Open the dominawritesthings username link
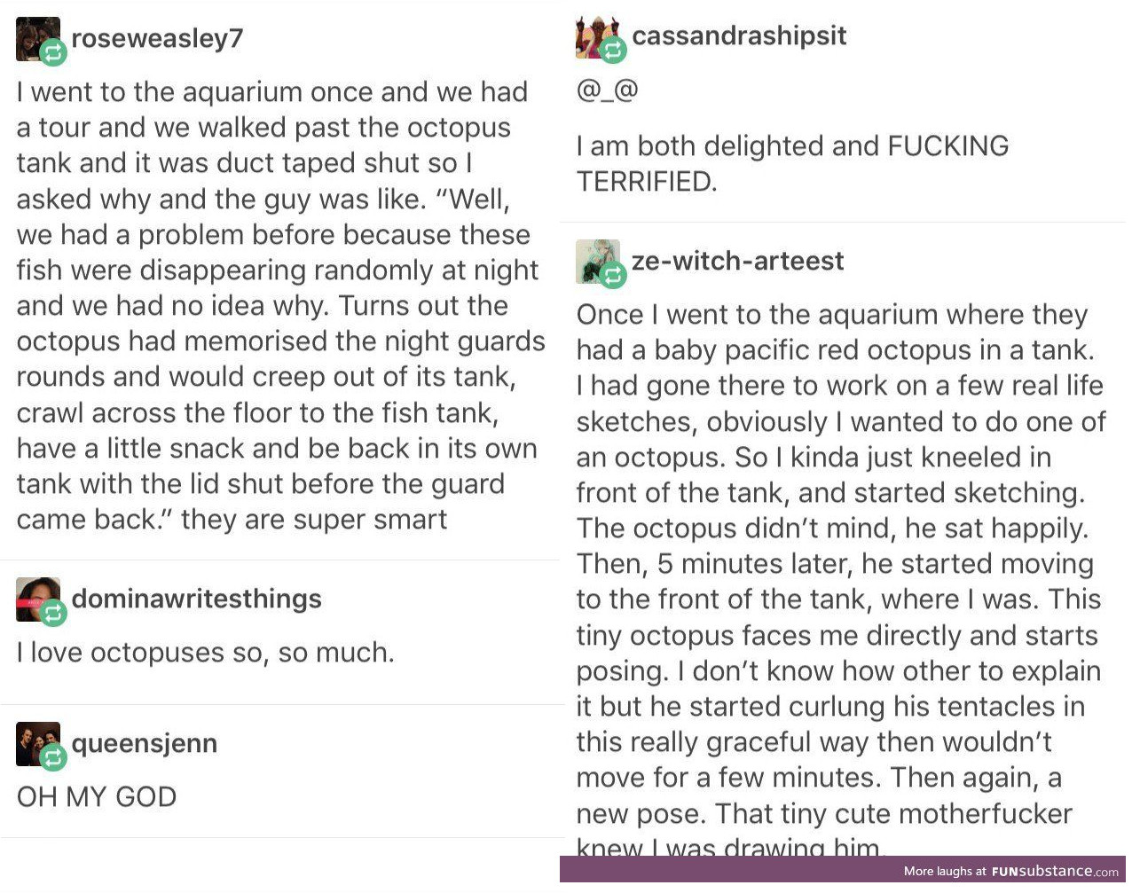The image size is (1132, 893). [196, 599]
